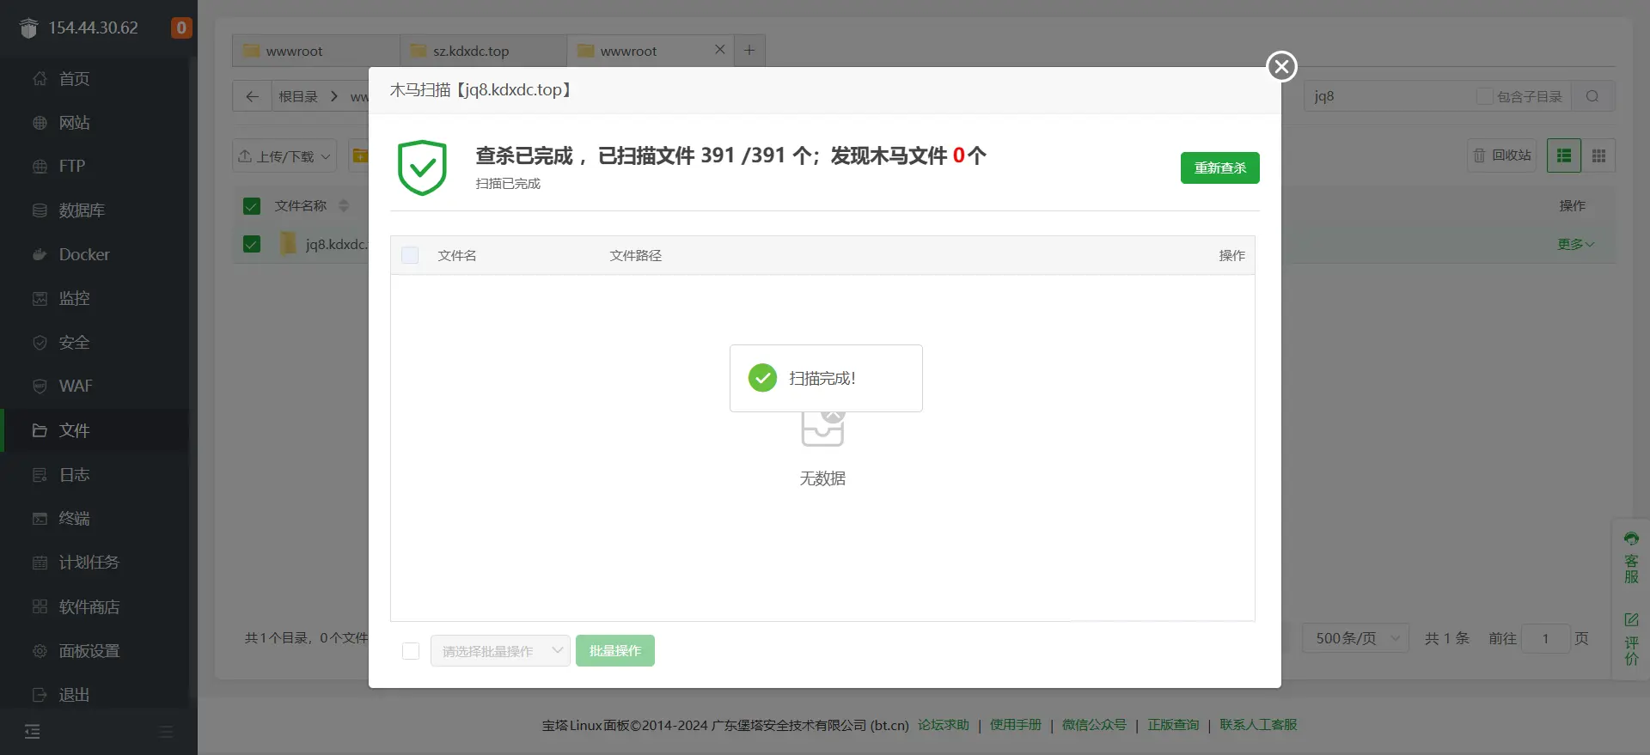
Task: Click the terminal icon beside 终端
Action: (x=40, y=518)
